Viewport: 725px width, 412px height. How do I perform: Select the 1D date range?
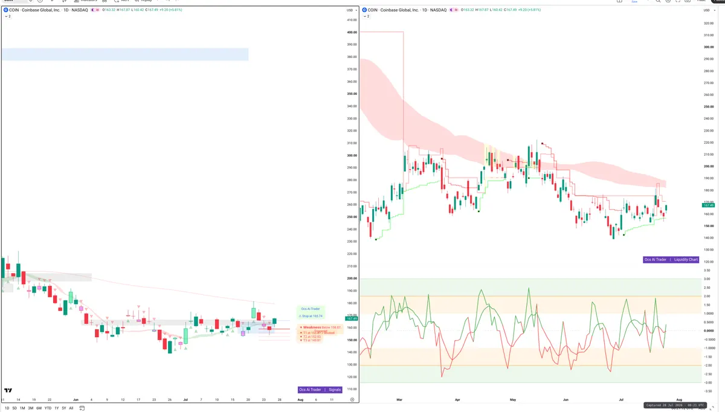pyautogui.click(x=7, y=408)
